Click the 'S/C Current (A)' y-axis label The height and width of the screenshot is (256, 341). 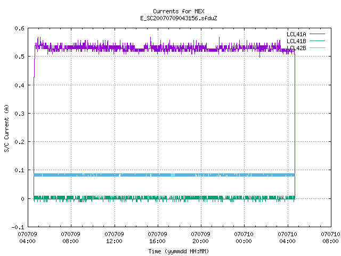pos(6,129)
